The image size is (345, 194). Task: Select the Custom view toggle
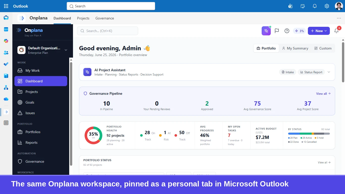pos(323,48)
